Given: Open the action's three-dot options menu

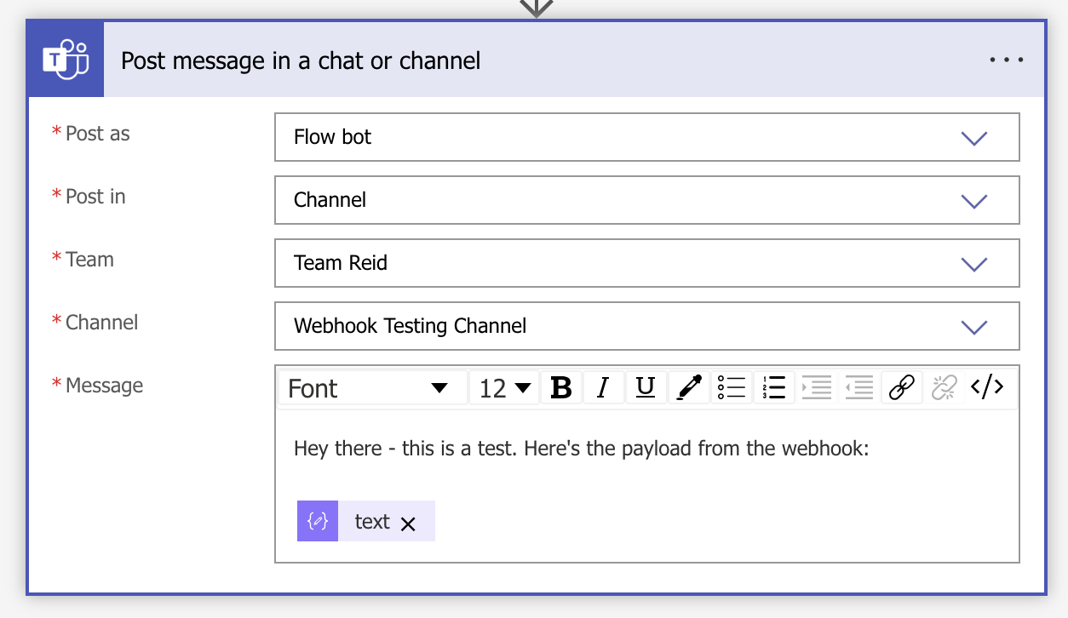Looking at the screenshot, I should click(1006, 60).
